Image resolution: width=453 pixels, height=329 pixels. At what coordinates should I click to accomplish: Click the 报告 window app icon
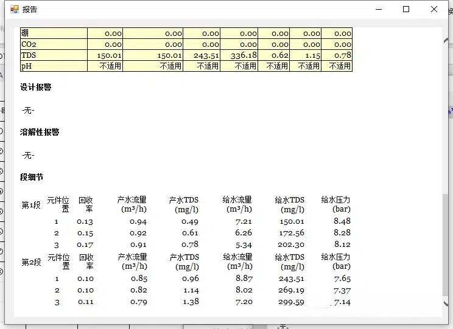click(15, 10)
